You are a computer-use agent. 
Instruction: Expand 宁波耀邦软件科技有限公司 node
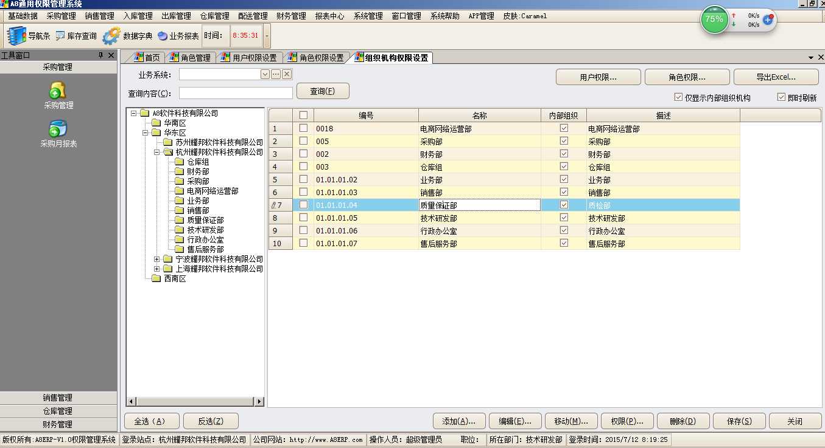pos(157,259)
